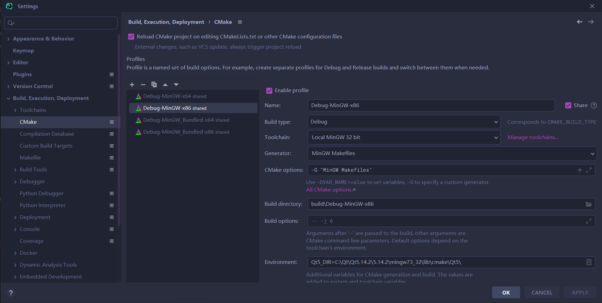Viewport: 602px width, 303px height.
Task: Click the profile Name input field
Action: point(431,105)
